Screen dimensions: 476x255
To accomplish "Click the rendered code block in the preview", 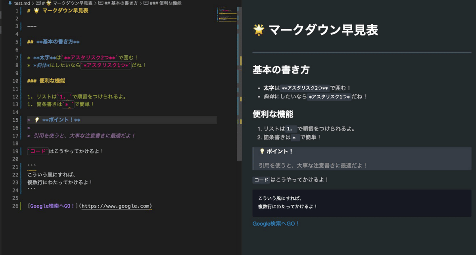I will click(361, 203).
